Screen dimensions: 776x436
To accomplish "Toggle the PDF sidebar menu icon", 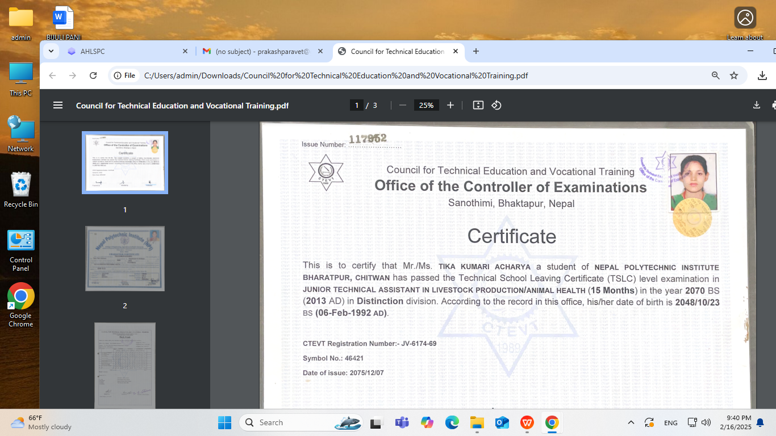I will click(57, 105).
